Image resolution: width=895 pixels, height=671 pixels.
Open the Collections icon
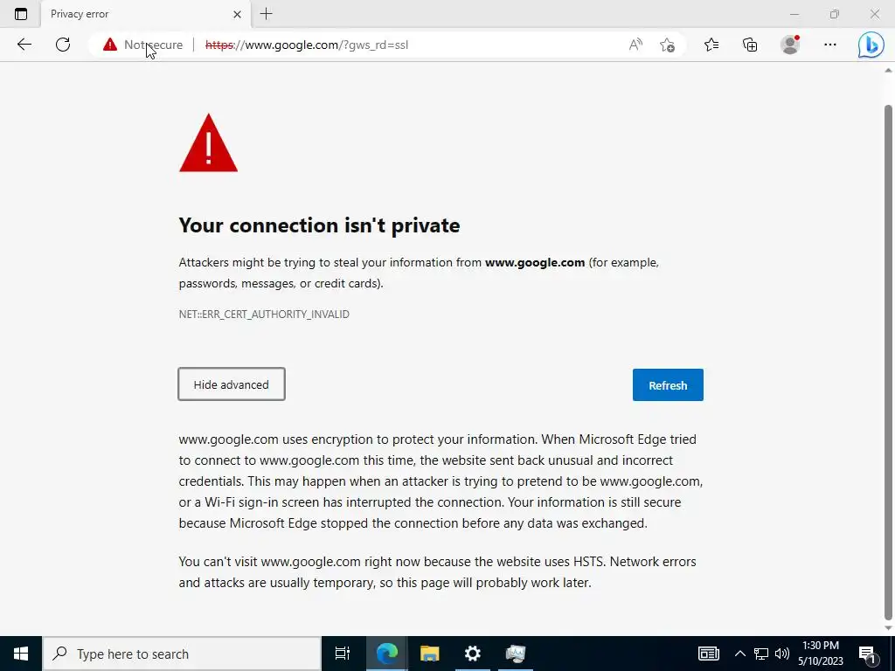[x=750, y=45]
